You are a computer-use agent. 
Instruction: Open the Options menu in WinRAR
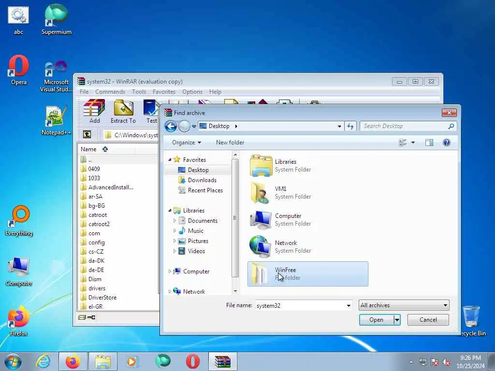(192, 92)
